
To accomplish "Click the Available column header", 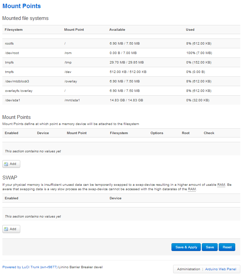I will click(x=117, y=30).
